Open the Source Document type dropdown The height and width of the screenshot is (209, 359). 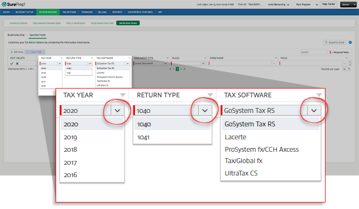tap(165, 63)
